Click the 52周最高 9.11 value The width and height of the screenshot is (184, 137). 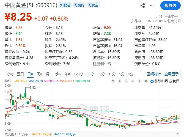point(26,64)
